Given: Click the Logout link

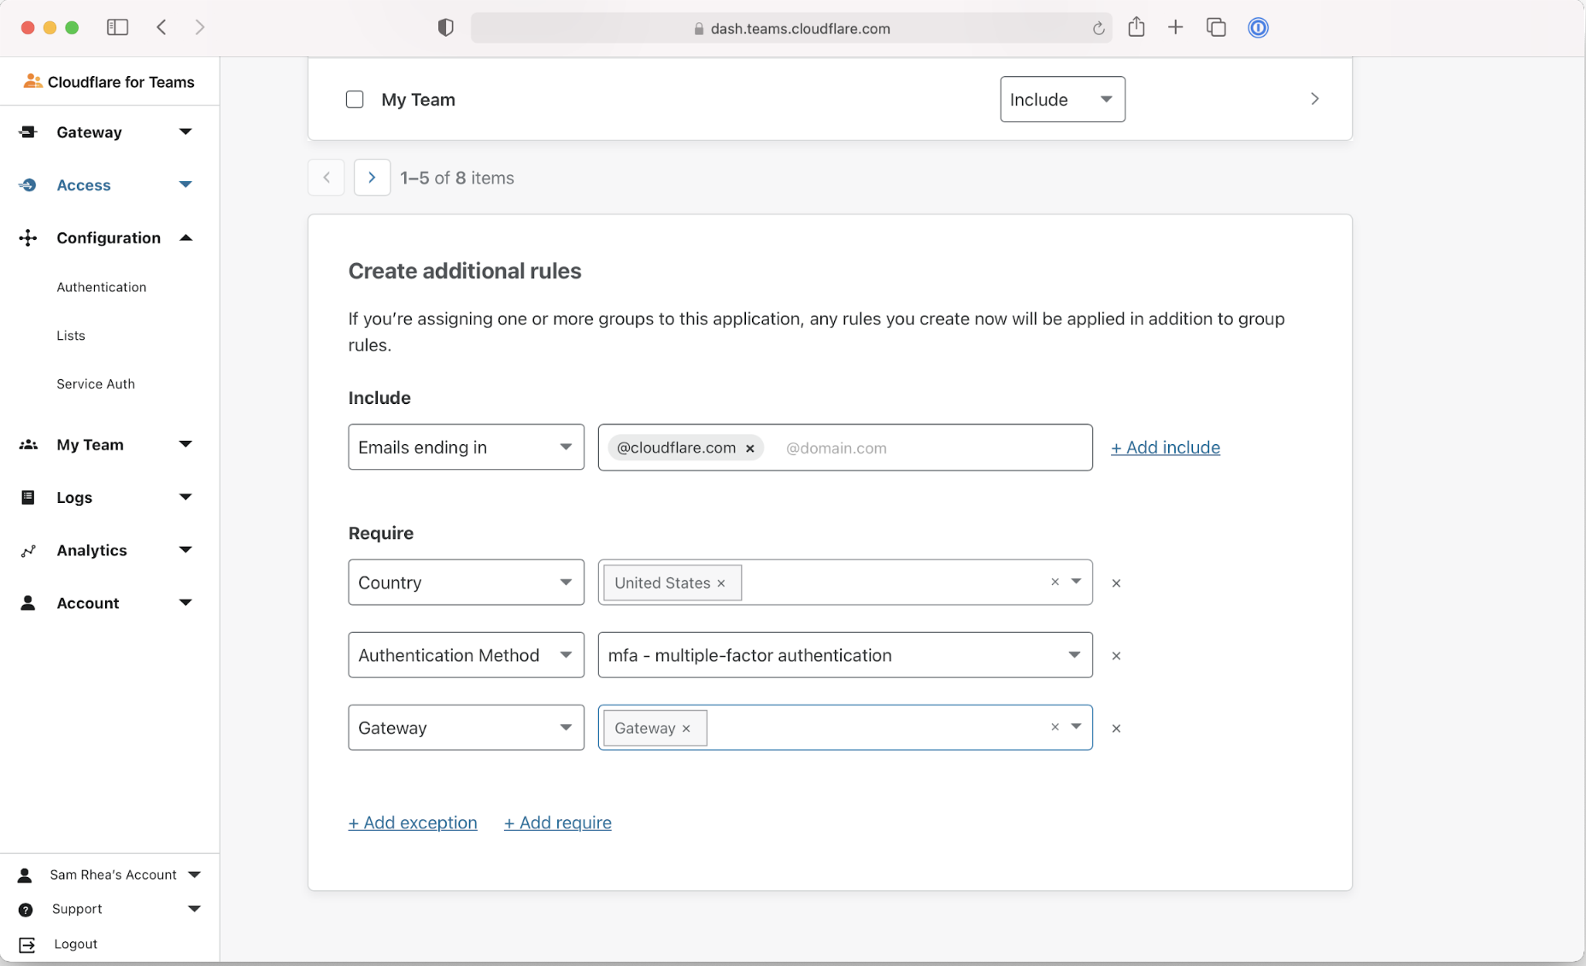Looking at the screenshot, I should (75, 944).
